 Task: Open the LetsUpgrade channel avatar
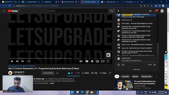10,73
